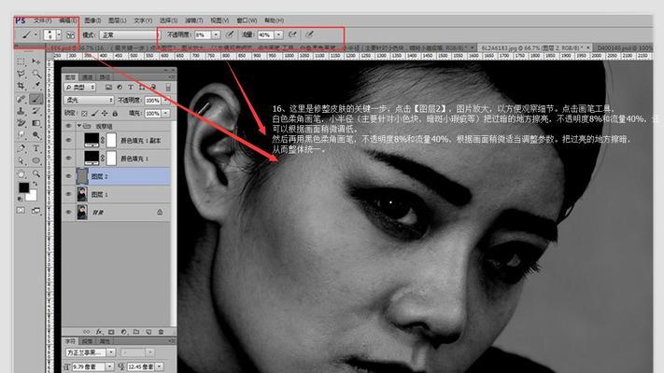
Task: Toggle eye of 图层 2 layer
Action: tap(68, 176)
